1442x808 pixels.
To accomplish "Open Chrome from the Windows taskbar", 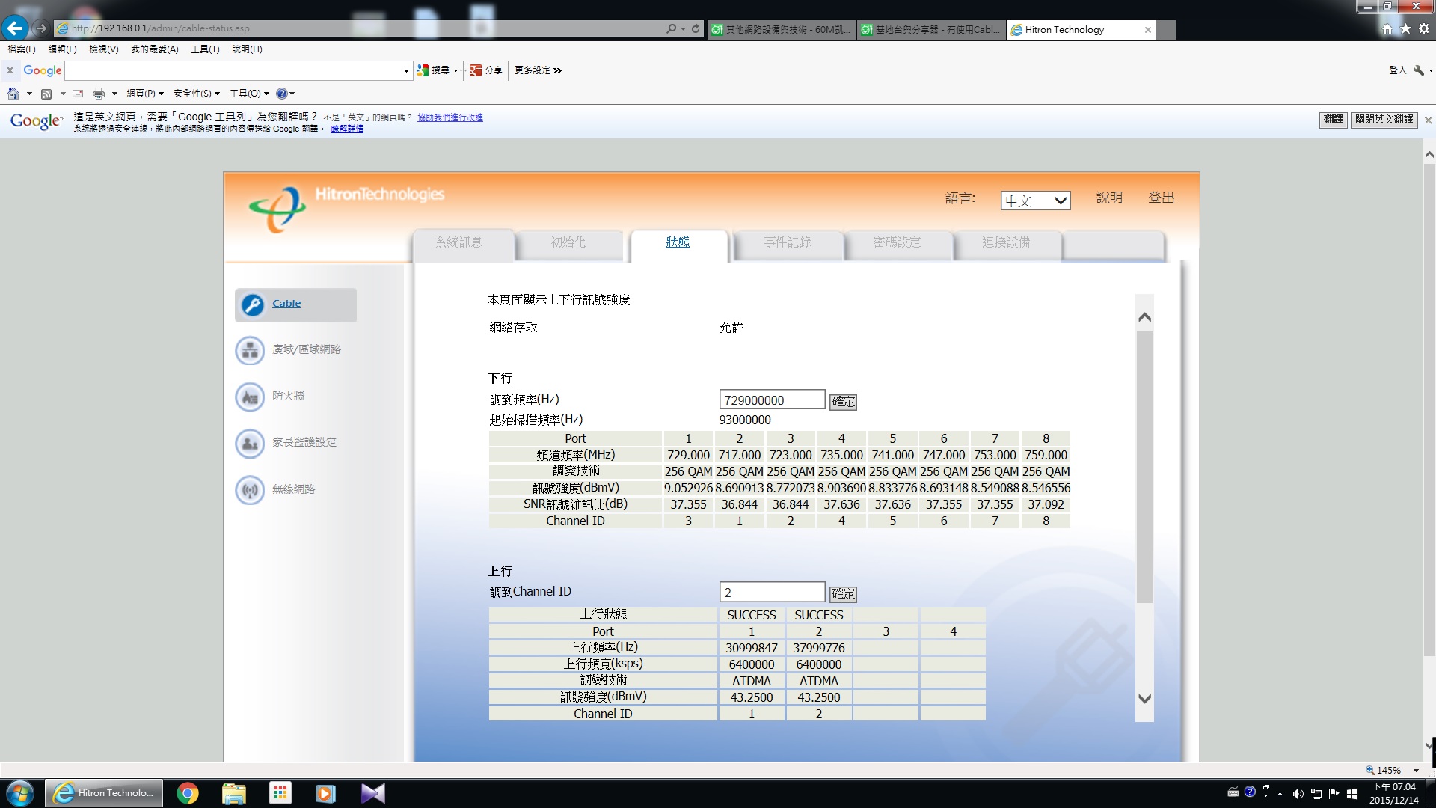I will coord(188,793).
